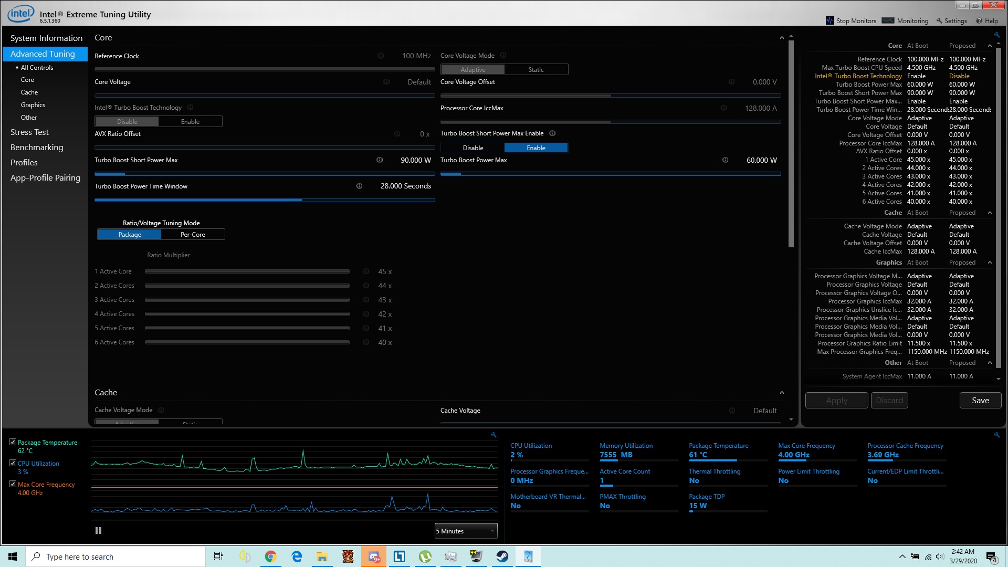The height and width of the screenshot is (567, 1008).
Task: Open the 5 Minutes time range dropdown
Action: coord(466,531)
